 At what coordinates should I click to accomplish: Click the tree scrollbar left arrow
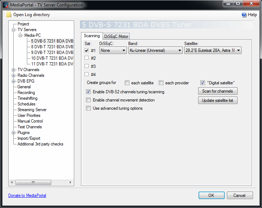click(12, 182)
